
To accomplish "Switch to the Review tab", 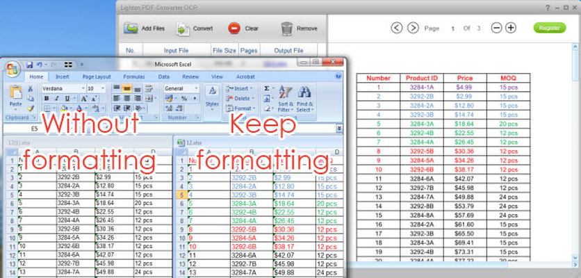I will [x=190, y=76].
